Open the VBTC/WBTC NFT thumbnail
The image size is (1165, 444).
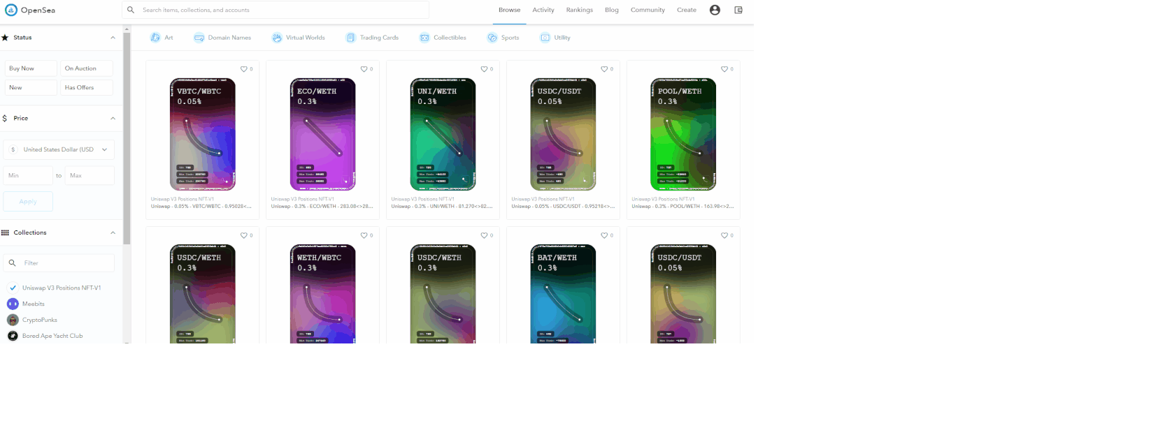203,134
